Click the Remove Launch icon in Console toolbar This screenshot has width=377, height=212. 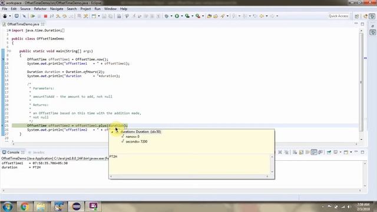[x=280, y=152]
